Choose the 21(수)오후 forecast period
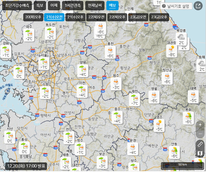 click(75, 17)
